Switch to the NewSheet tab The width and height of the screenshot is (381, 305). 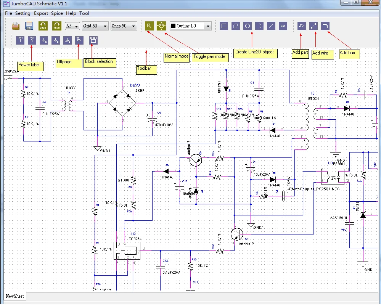14,296
